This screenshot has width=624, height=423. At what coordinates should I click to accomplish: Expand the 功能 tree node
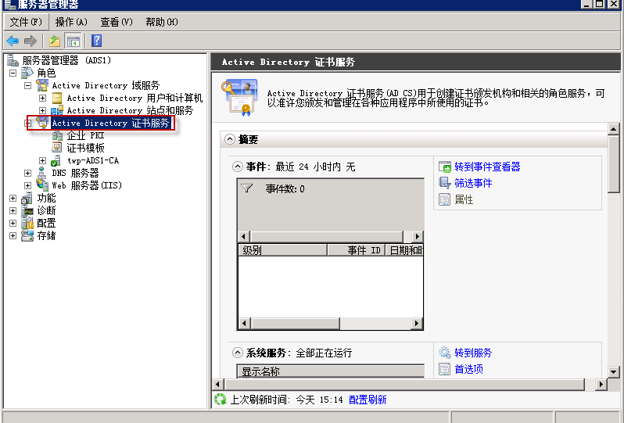(13, 198)
